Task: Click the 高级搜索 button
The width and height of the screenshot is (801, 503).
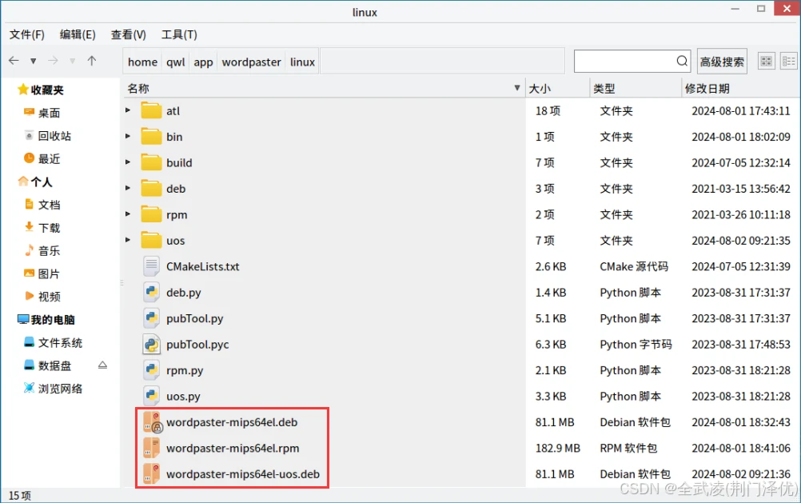Action: coord(723,62)
